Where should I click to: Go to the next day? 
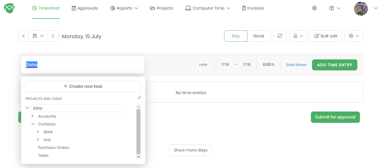(x=53, y=36)
